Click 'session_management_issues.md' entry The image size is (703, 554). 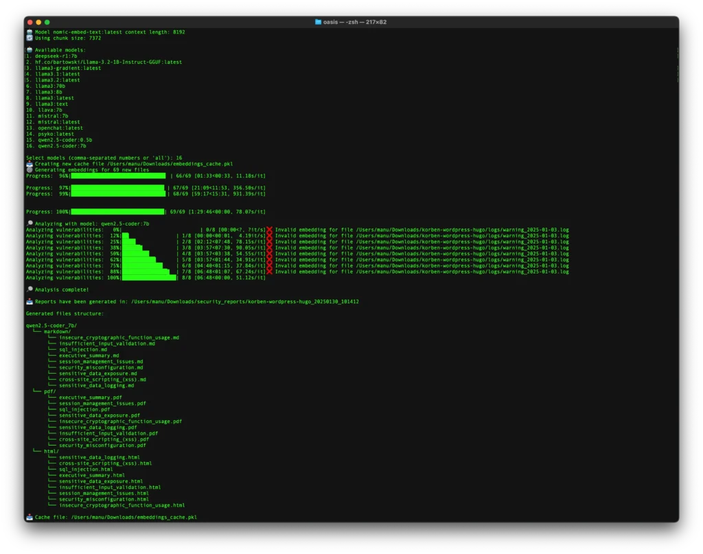(101, 361)
